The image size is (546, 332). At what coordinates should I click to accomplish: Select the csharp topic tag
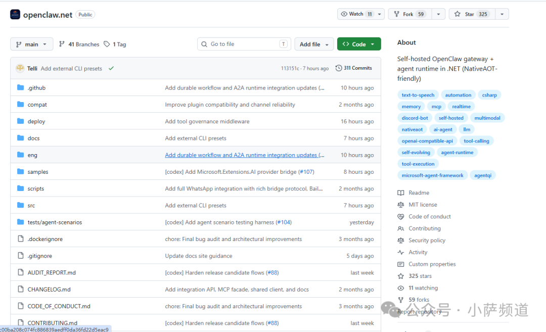coord(489,95)
